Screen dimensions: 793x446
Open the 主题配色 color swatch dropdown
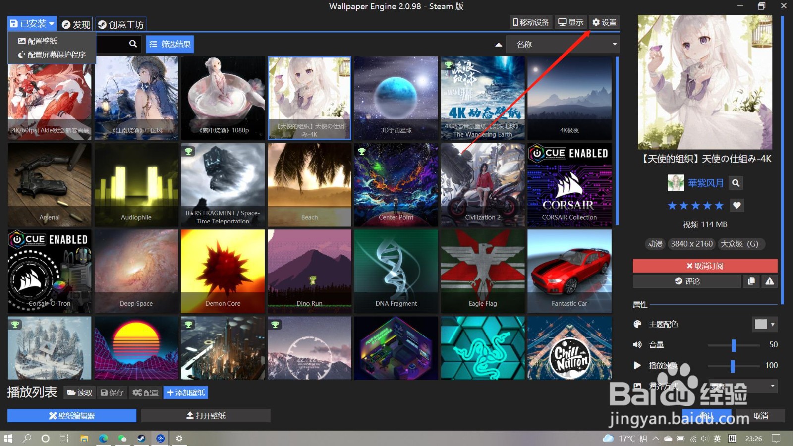(765, 324)
